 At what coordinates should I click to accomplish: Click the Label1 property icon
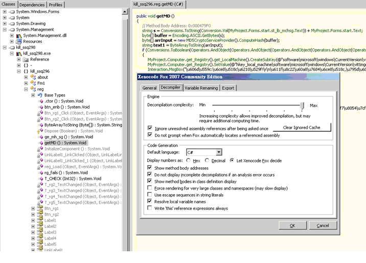click(x=40, y=220)
